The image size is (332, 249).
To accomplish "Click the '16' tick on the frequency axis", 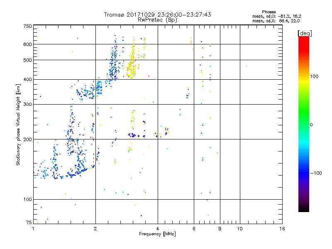I will pos(281,228).
